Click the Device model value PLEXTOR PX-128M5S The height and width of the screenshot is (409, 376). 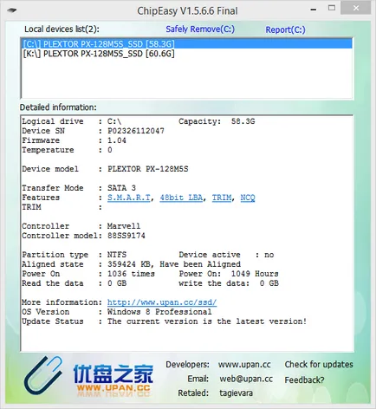[148, 169]
